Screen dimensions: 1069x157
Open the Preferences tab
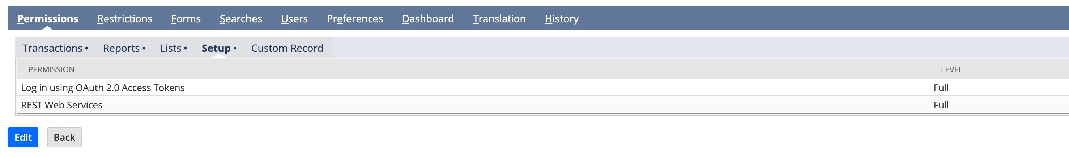(355, 19)
